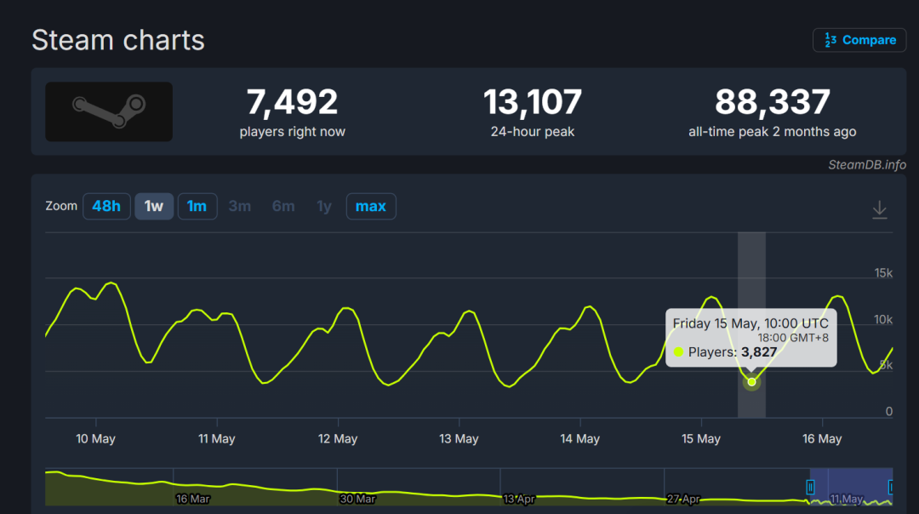
Task: Click the 7,492 players right now value
Action: click(292, 101)
